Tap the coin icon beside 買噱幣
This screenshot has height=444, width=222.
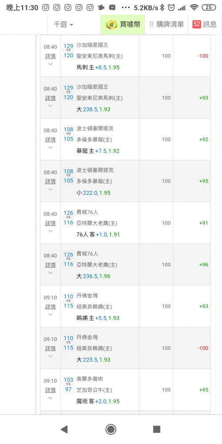(x=111, y=24)
